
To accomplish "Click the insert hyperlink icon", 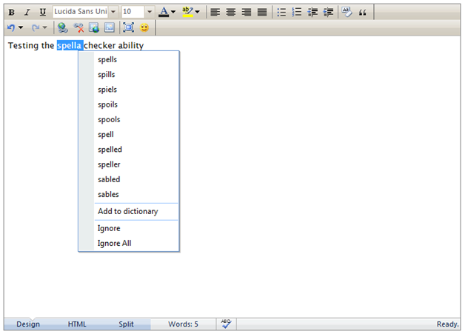I will click(x=63, y=27).
